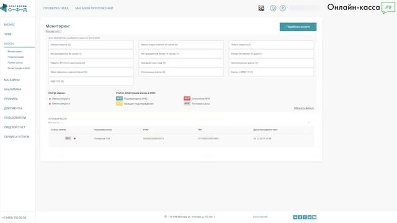397x223 pixels.
Task: Click the ФН number cell in table
Action: pos(208,139)
